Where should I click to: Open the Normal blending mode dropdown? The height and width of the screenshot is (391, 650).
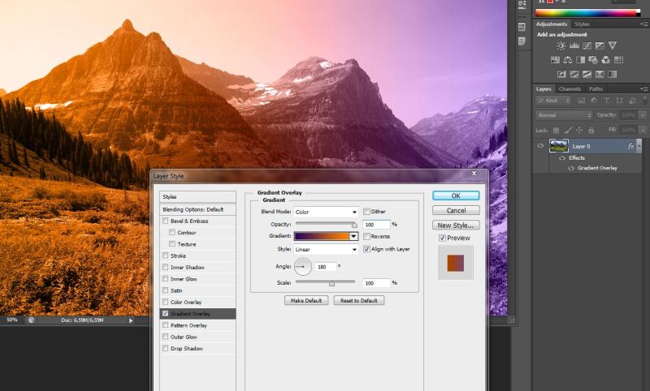tap(564, 115)
